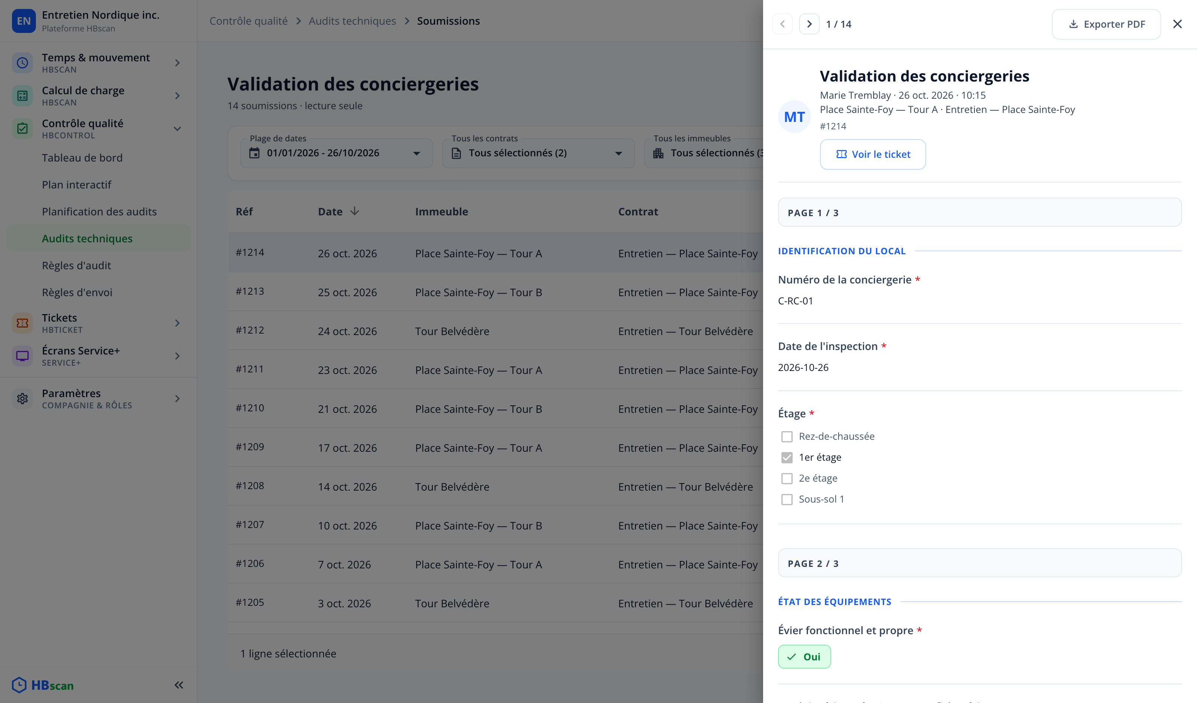Select row #1205 dated 3 oct. 2026
The height and width of the screenshot is (703, 1197).
495,603
